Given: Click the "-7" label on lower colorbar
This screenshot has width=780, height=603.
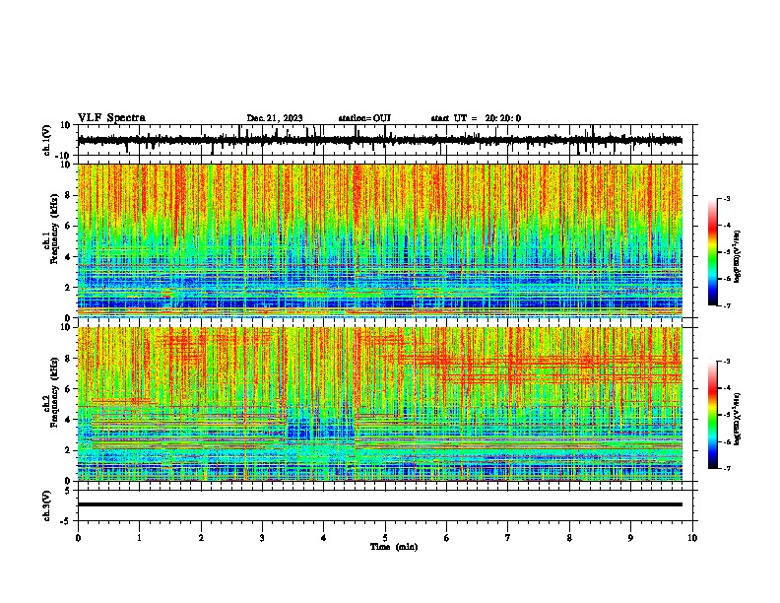Looking at the screenshot, I should coord(727,469).
